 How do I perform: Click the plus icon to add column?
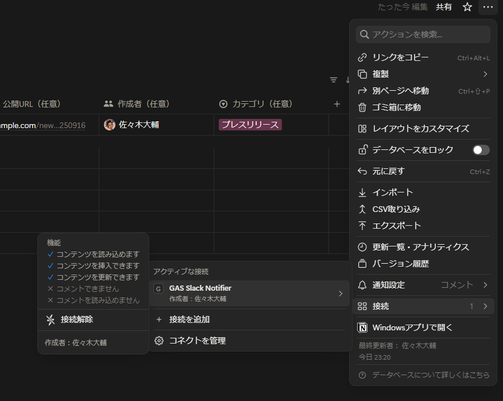(x=337, y=104)
